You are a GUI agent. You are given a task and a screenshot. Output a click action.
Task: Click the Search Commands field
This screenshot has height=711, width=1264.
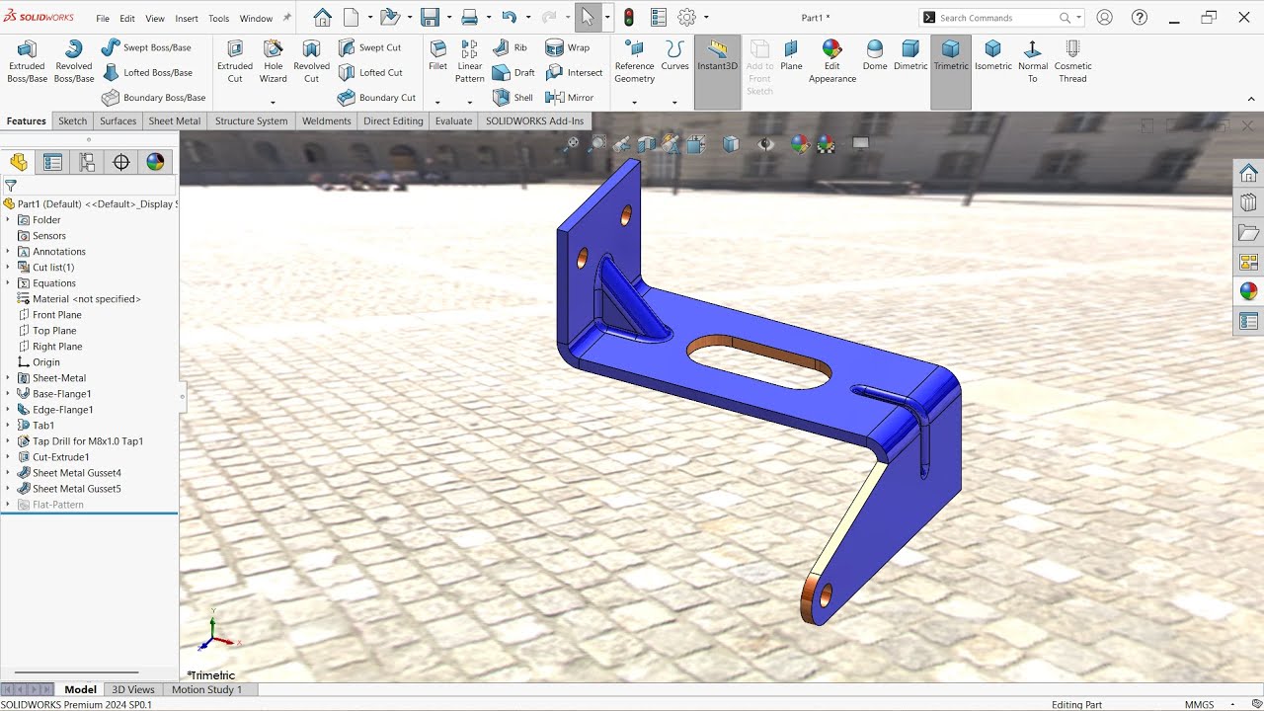999,18
